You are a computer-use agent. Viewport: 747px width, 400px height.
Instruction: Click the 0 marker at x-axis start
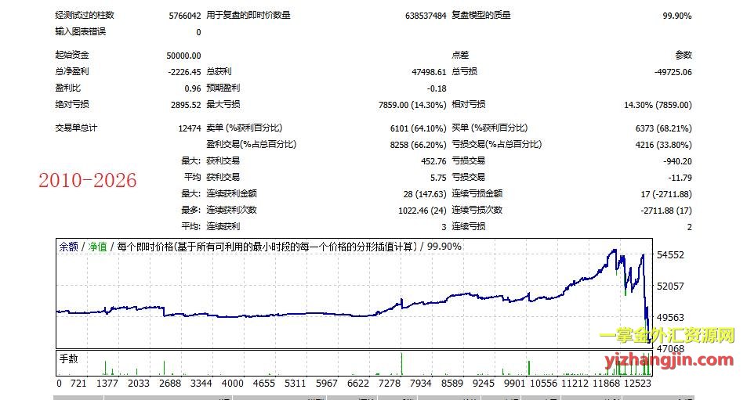click(x=59, y=384)
